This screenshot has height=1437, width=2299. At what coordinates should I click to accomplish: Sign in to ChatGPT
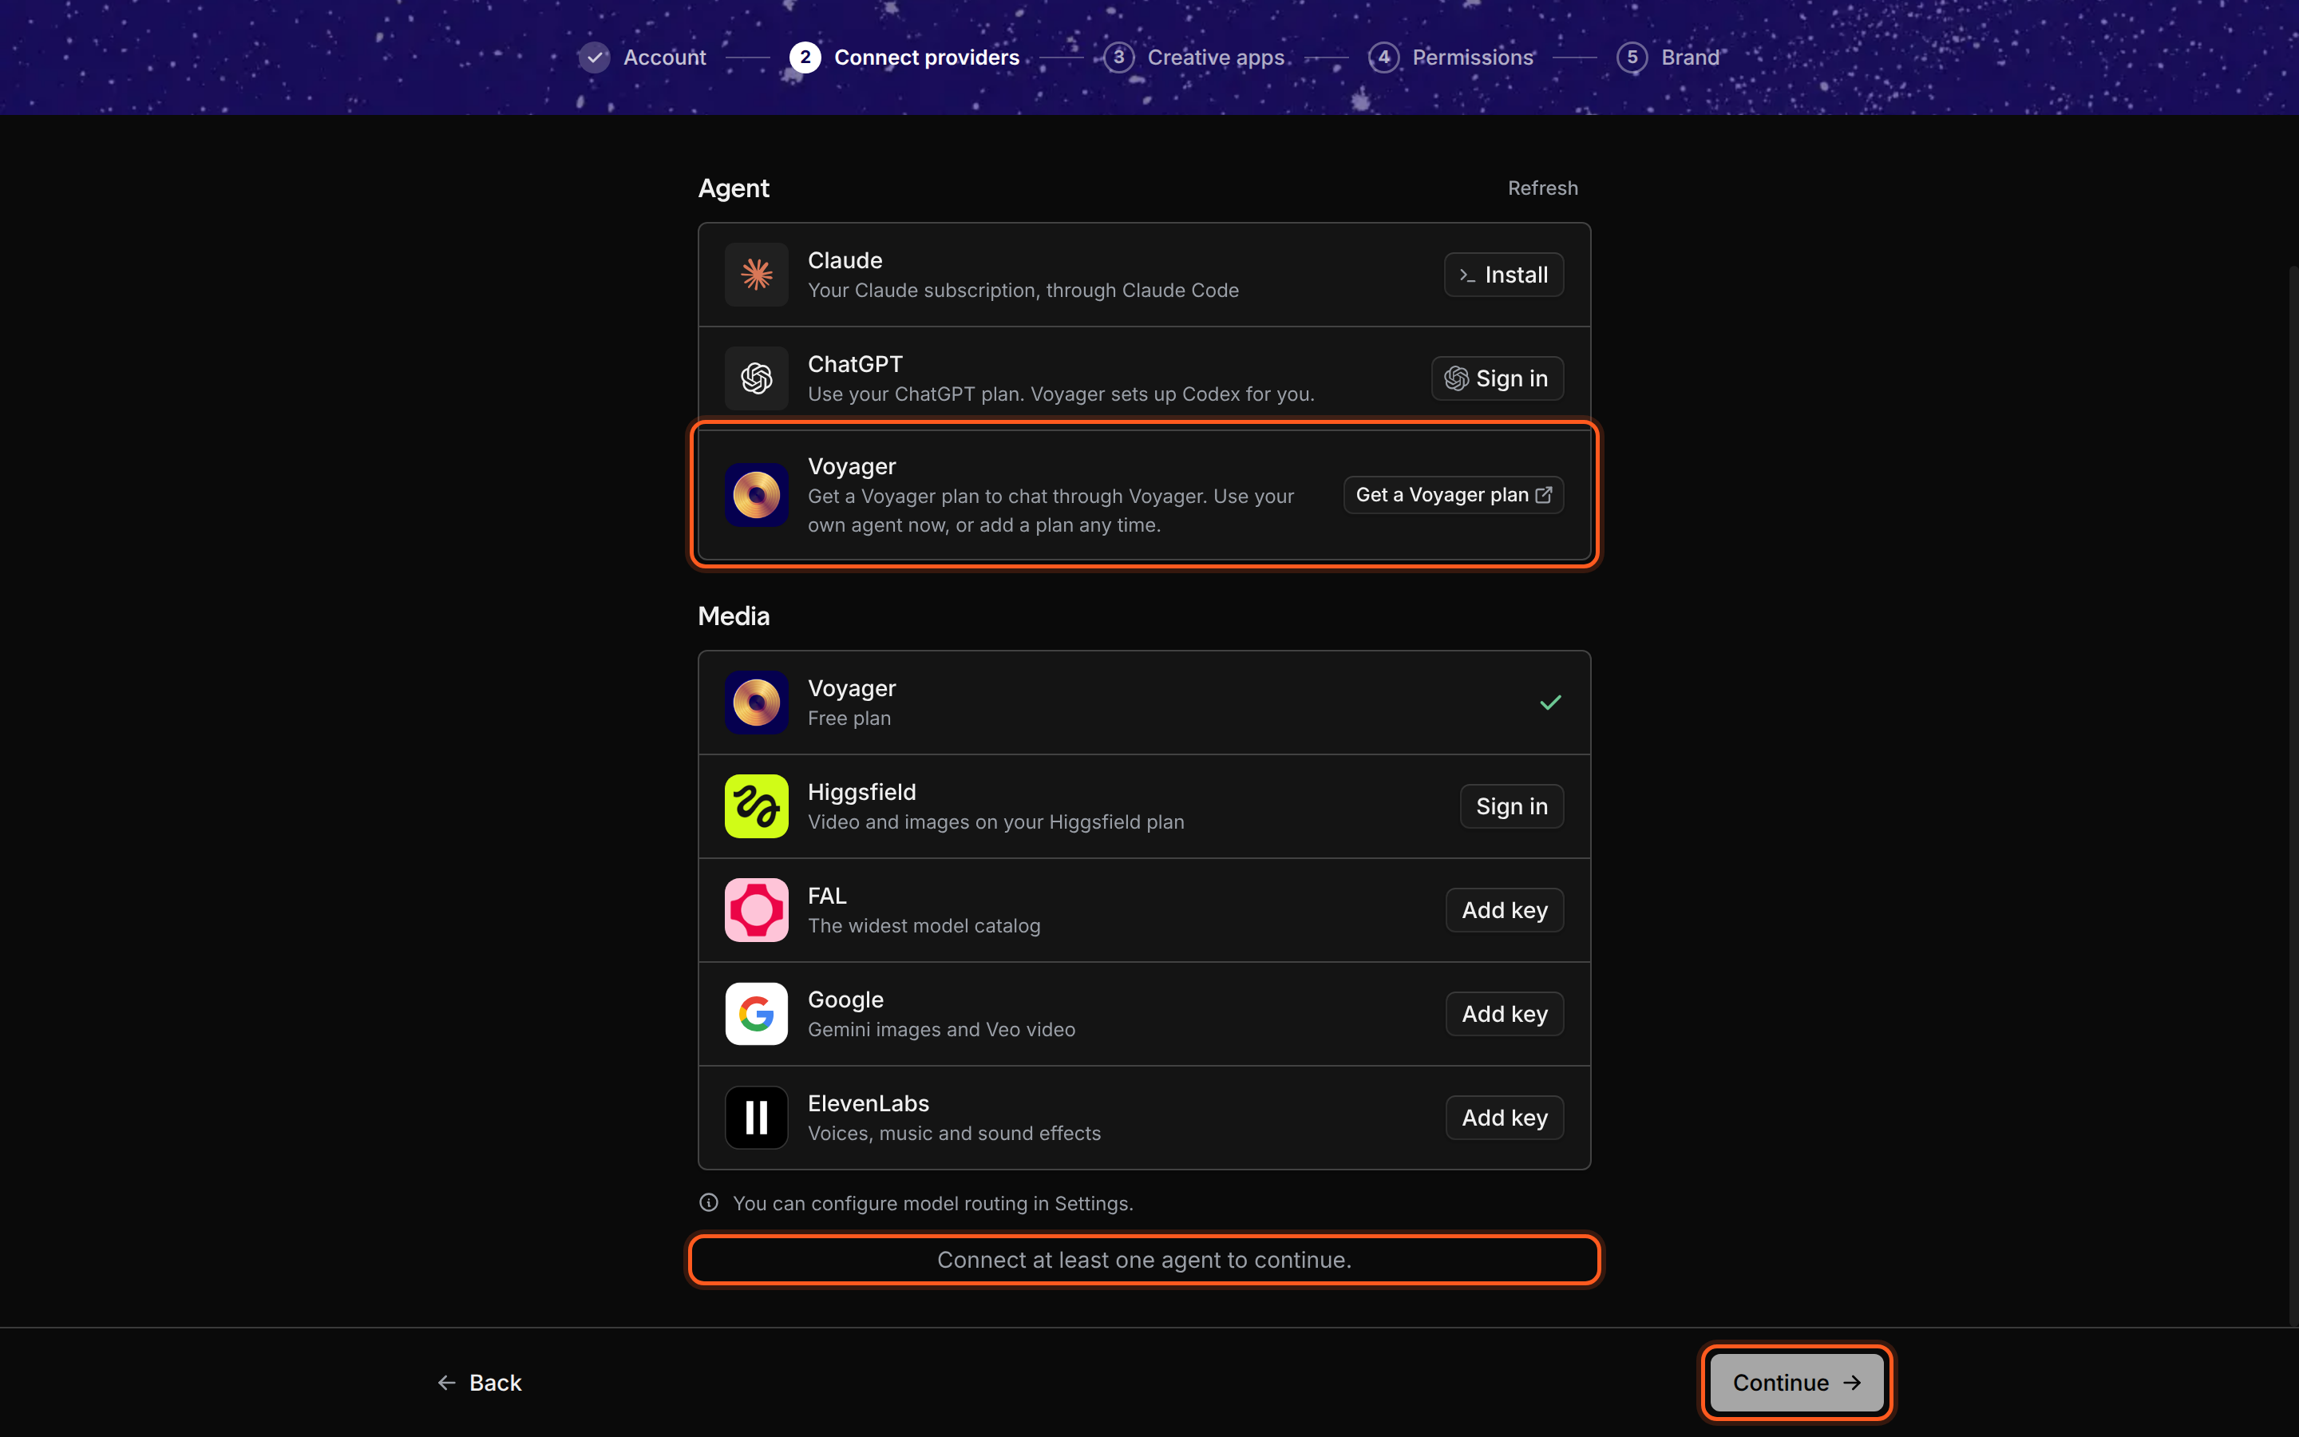point(1498,378)
